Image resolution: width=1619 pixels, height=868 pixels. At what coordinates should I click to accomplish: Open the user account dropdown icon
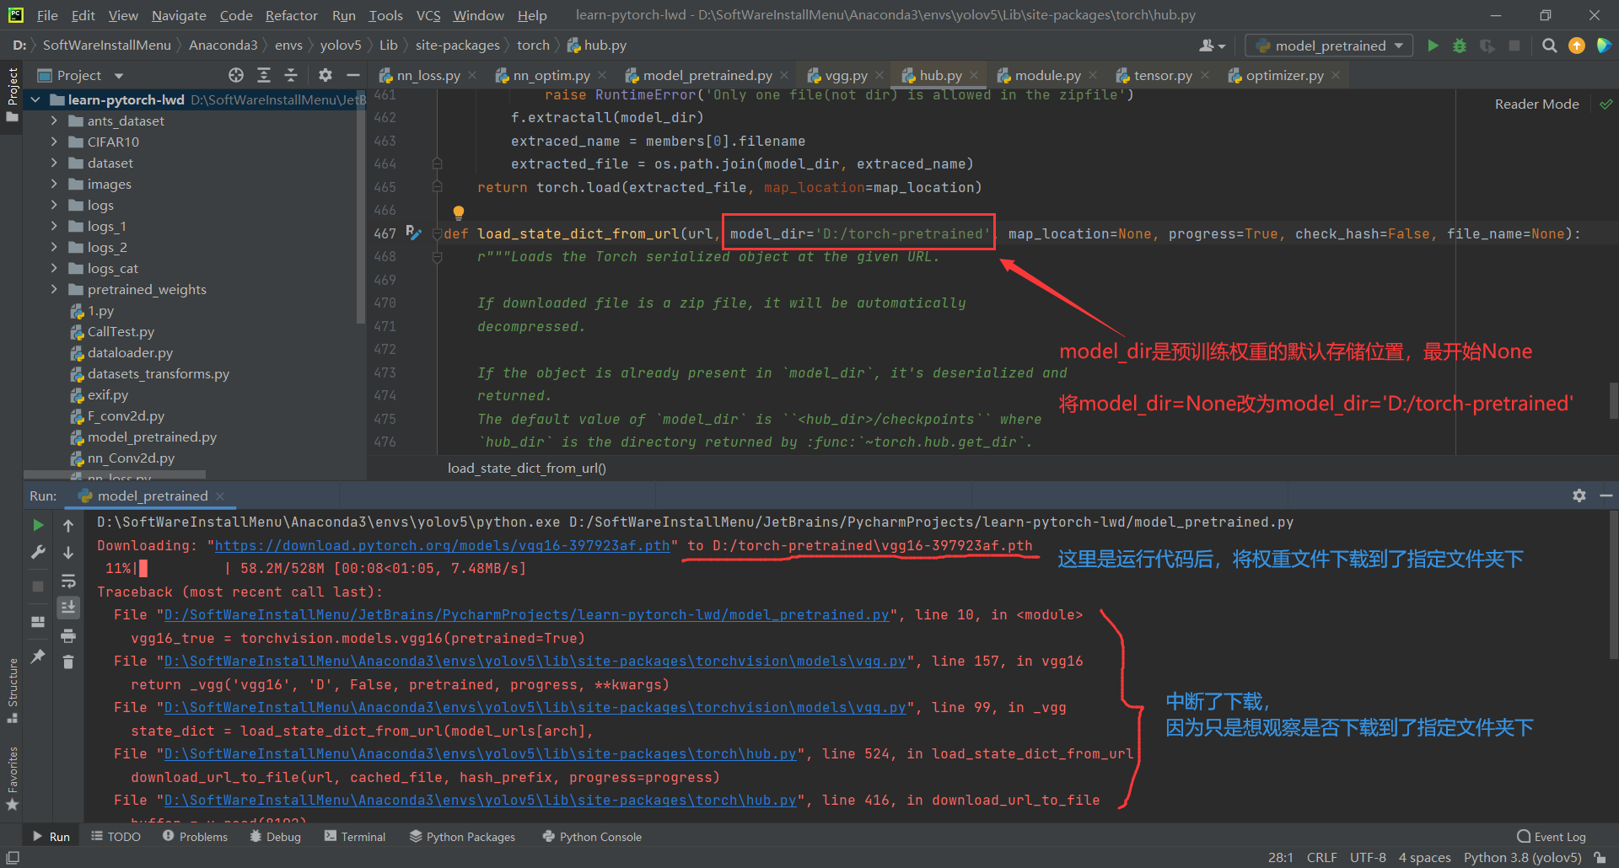point(1213,46)
